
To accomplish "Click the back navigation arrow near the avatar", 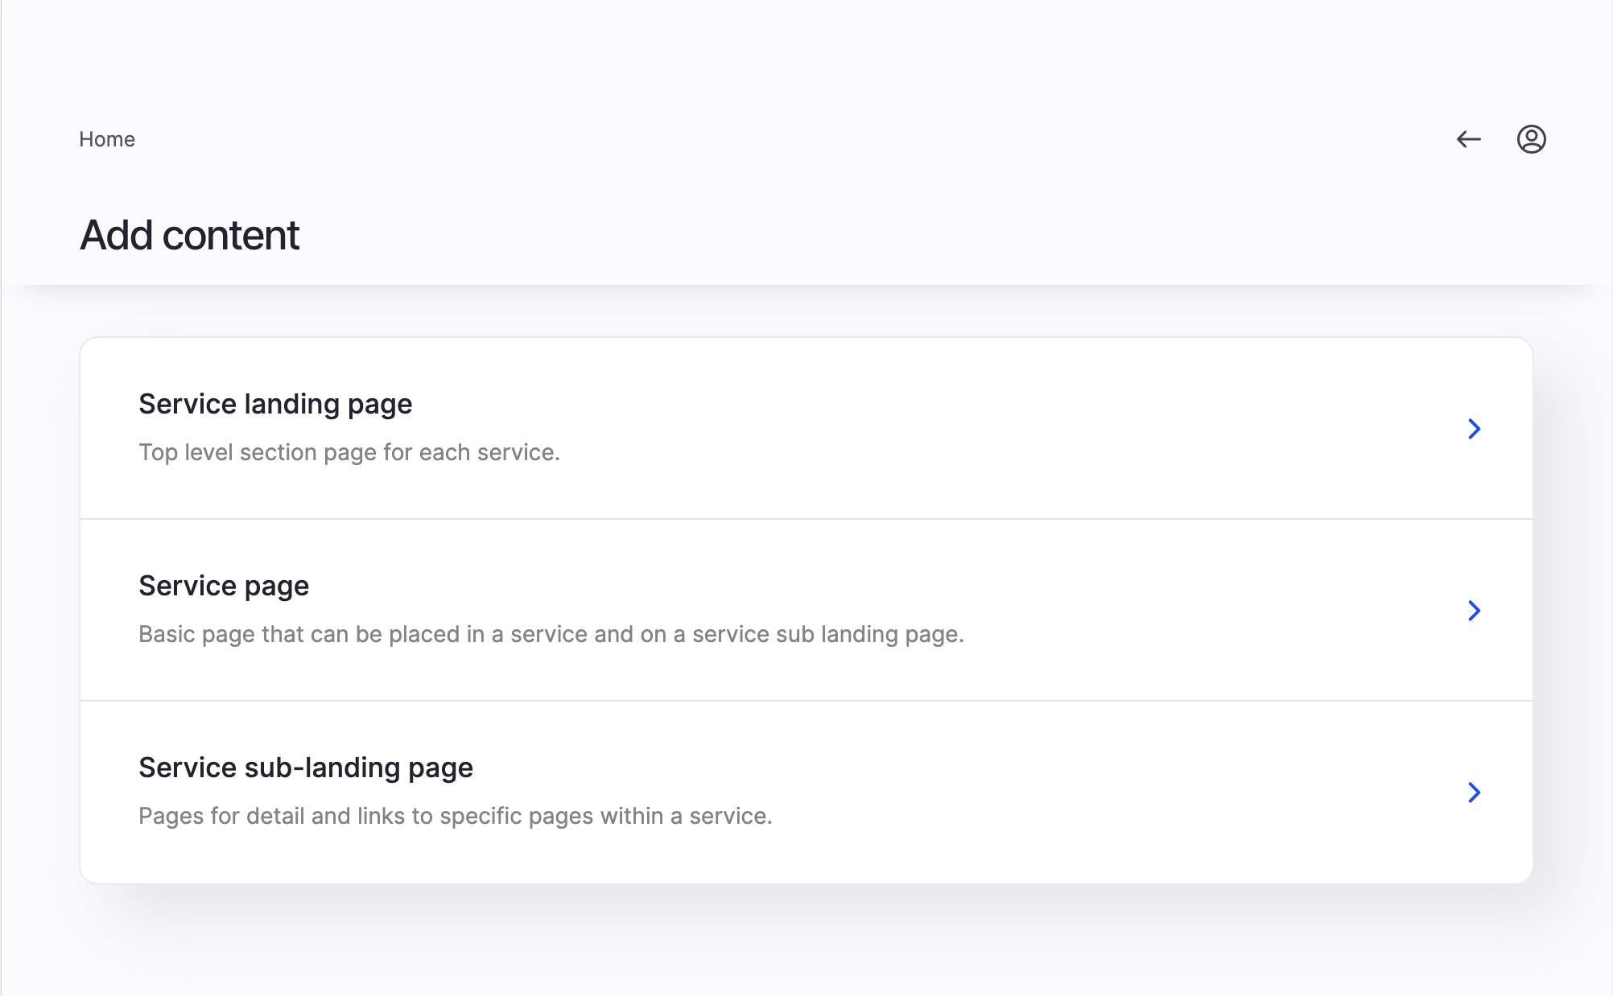I will click(x=1469, y=139).
